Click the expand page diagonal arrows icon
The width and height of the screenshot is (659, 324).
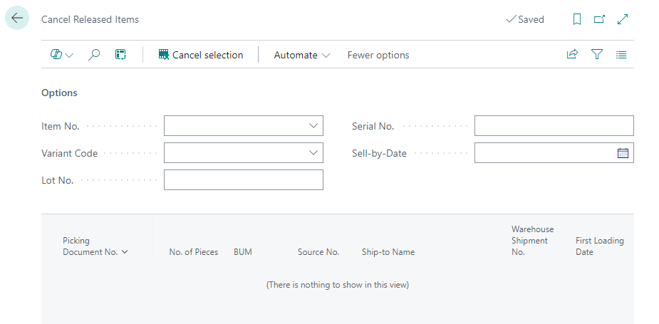click(623, 19)
